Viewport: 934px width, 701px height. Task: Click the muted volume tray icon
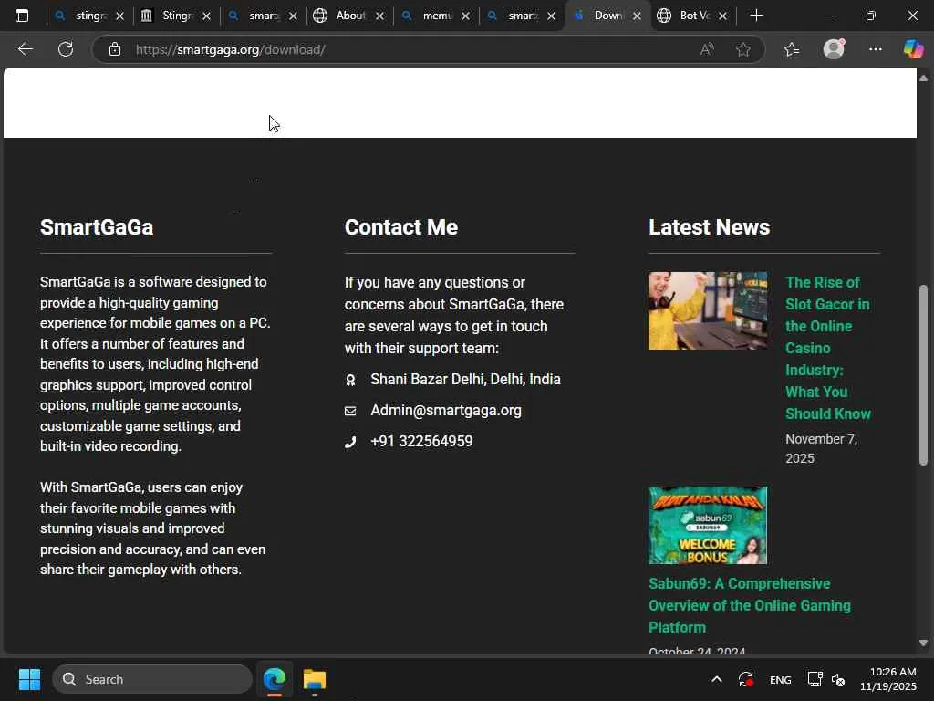tap(838, 679)
